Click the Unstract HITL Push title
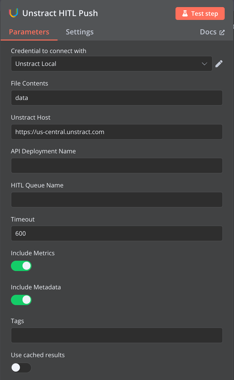The height and width of the screenshot is (380, 234). (x=60, y=13)
